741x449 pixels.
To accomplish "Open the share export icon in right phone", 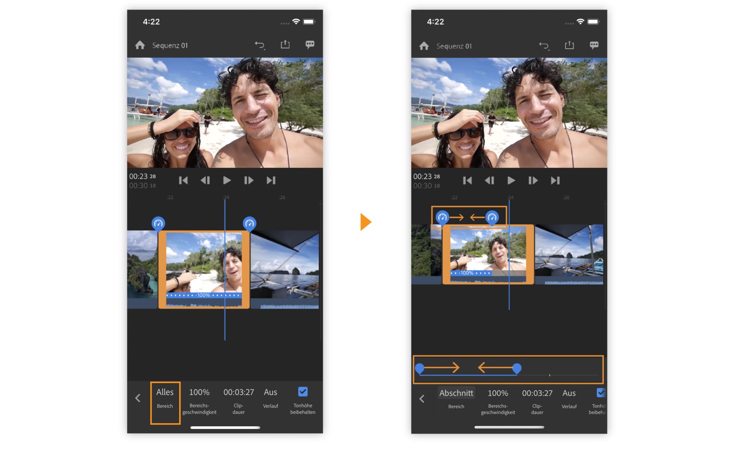I will [x=569, y=45].
